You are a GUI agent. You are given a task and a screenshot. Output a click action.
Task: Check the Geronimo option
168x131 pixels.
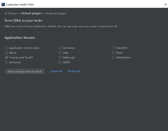pos(60,48)
